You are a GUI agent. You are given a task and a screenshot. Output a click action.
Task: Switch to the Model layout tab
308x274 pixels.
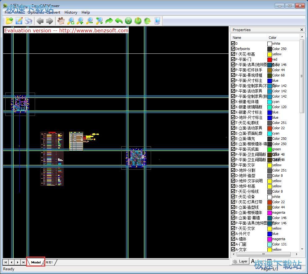[x=36, y=262]
